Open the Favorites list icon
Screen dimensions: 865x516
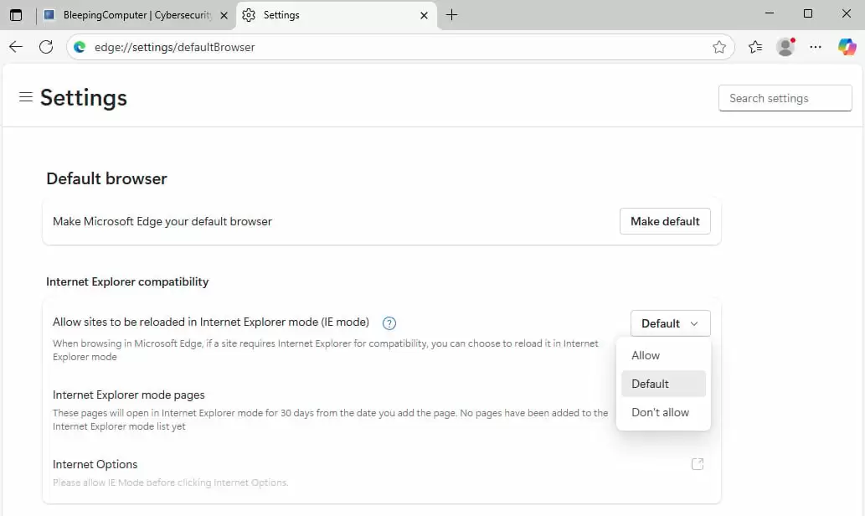[x=755, y=47]
